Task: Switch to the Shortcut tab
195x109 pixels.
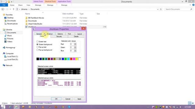Action: (x=50, y=34)
